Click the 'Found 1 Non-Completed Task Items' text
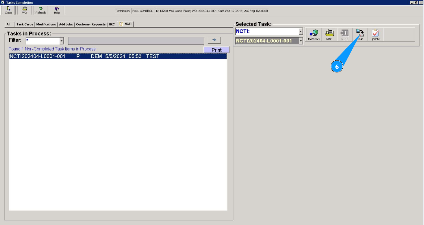Viewport: 424px width, 225px height. (x=52, y=49)
